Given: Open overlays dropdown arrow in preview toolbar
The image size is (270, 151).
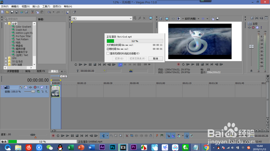Looking at the screenshot, I should [x=207, y=19].
